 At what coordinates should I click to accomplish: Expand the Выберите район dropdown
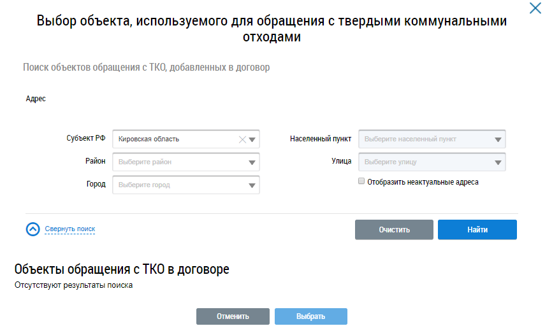[178, 162]
